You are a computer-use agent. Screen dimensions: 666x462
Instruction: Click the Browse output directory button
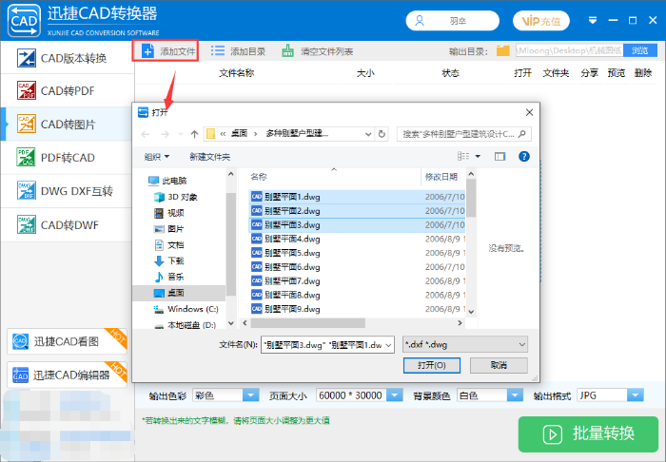point(640,51)
